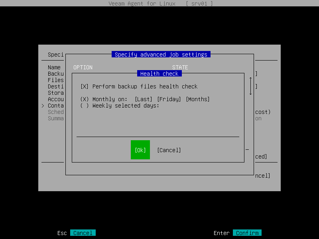
Task: Click the Esc key label
Action: tap(62, 233)
